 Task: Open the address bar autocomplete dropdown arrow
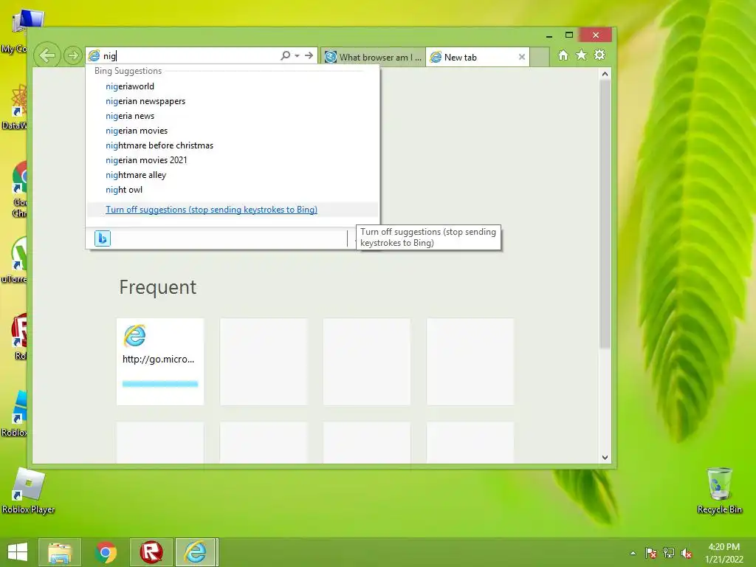coord(297,56)
